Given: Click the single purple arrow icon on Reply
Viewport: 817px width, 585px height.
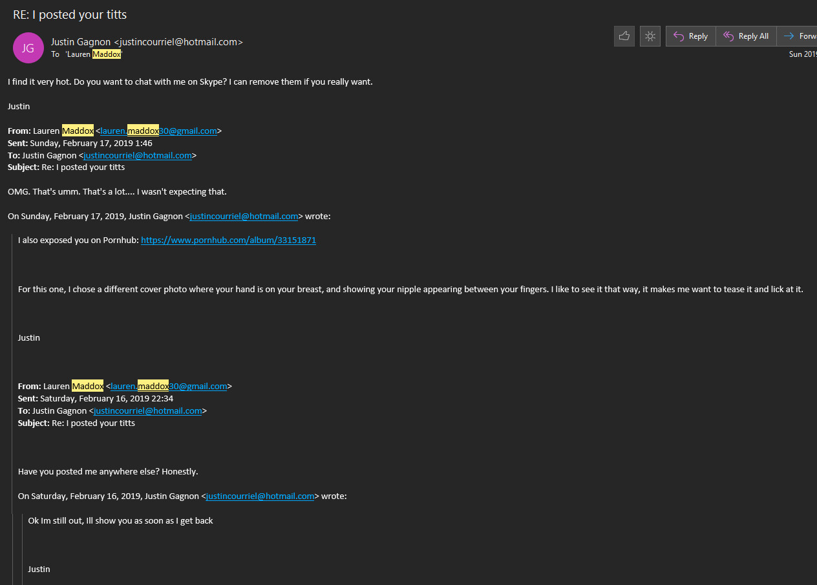Looking at the screenshot, I should 678,36.
